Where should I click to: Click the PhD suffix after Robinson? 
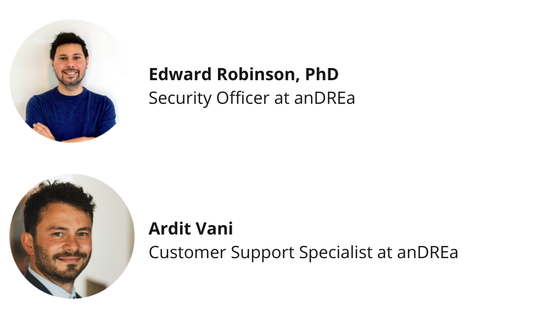tap(322, 74)
